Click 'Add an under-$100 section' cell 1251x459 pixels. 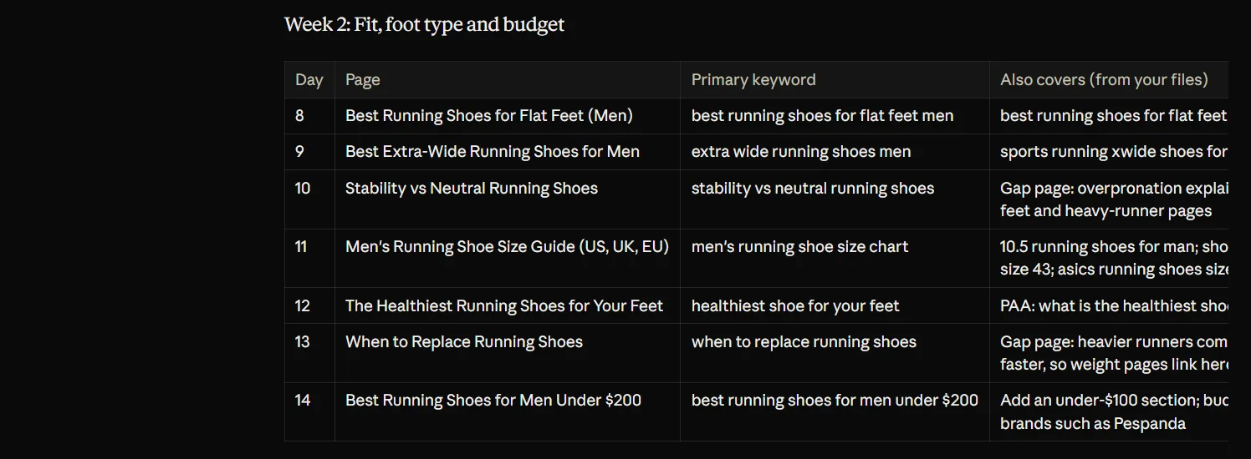(1109, 411)
